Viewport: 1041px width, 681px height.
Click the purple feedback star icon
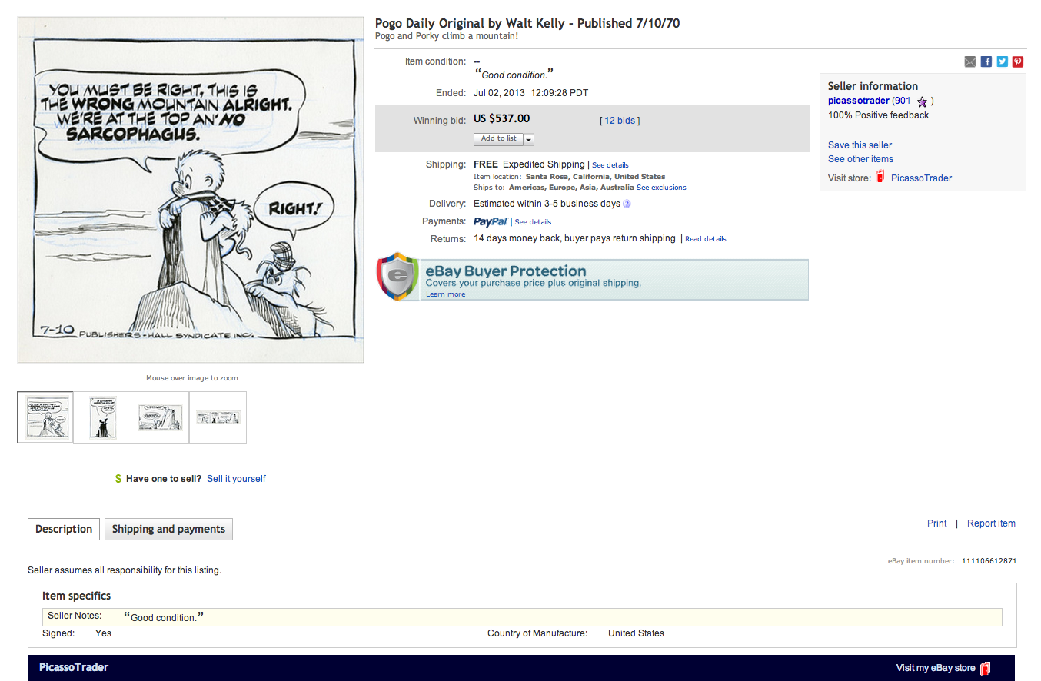click(922, 101)
